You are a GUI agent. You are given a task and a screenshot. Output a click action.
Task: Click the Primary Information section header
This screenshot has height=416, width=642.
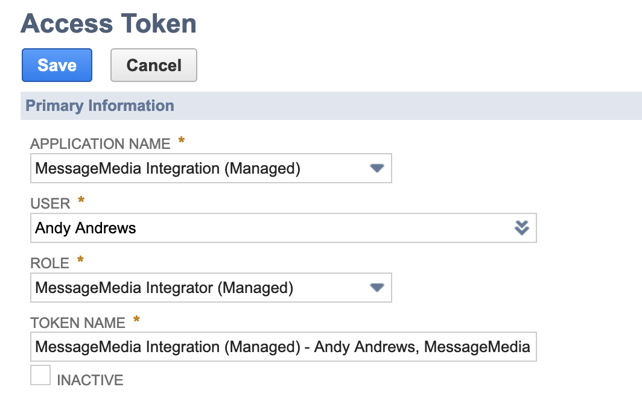pos(100,106)
